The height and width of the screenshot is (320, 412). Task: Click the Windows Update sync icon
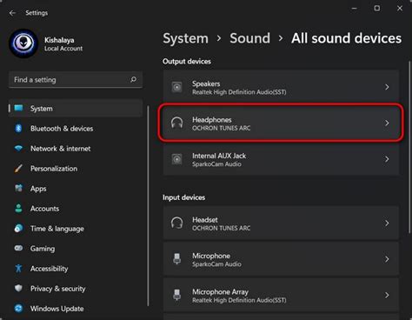pyautogui.click(x=18, y=309)
